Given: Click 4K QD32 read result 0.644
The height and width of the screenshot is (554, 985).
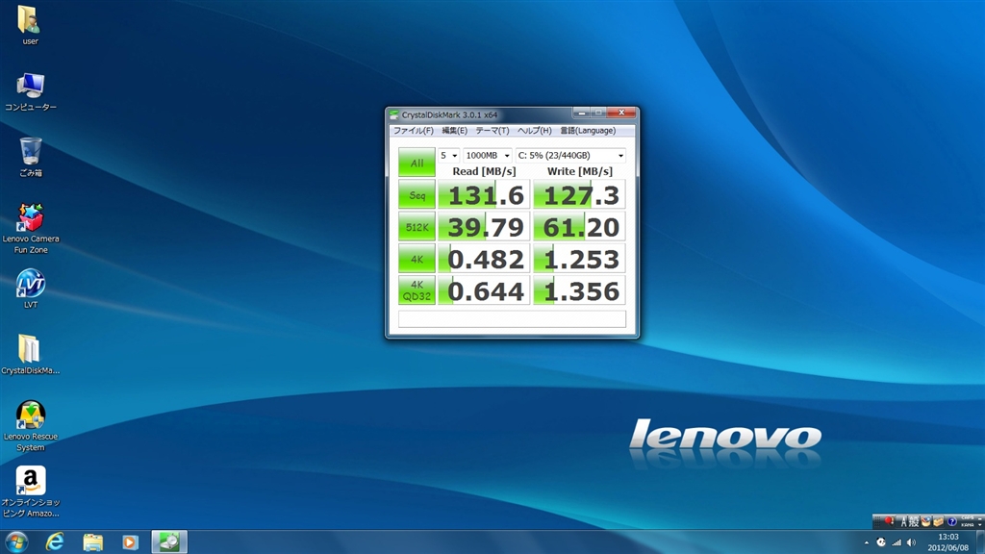Looking at the screenshot, I should [x=484, y=290].
